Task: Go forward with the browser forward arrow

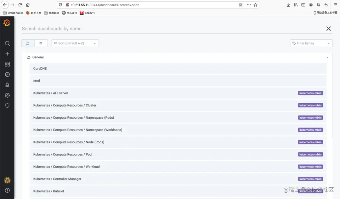Action: pos(13,5)
